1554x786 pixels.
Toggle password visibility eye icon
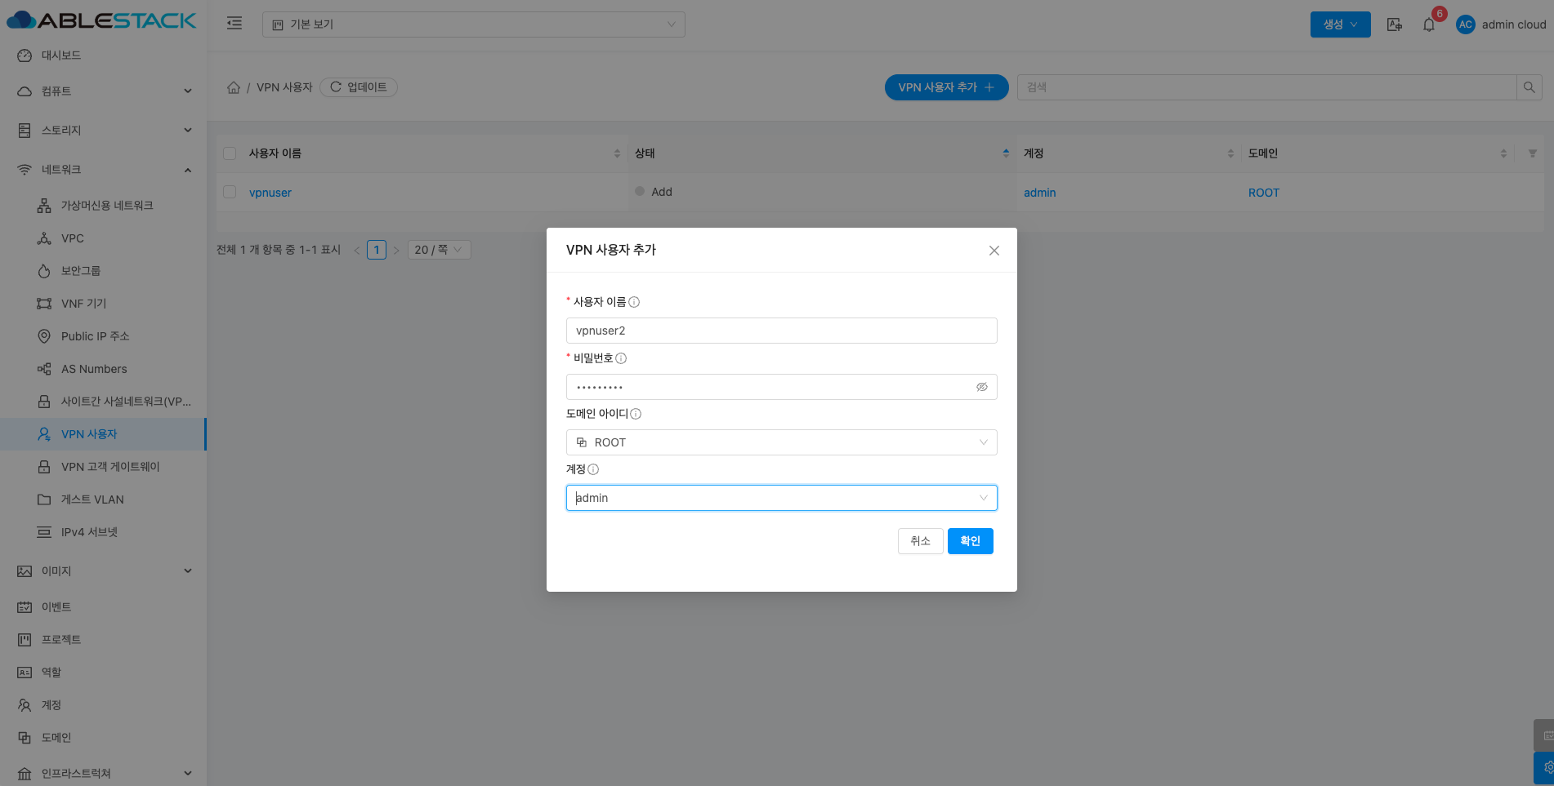(981, 387)
